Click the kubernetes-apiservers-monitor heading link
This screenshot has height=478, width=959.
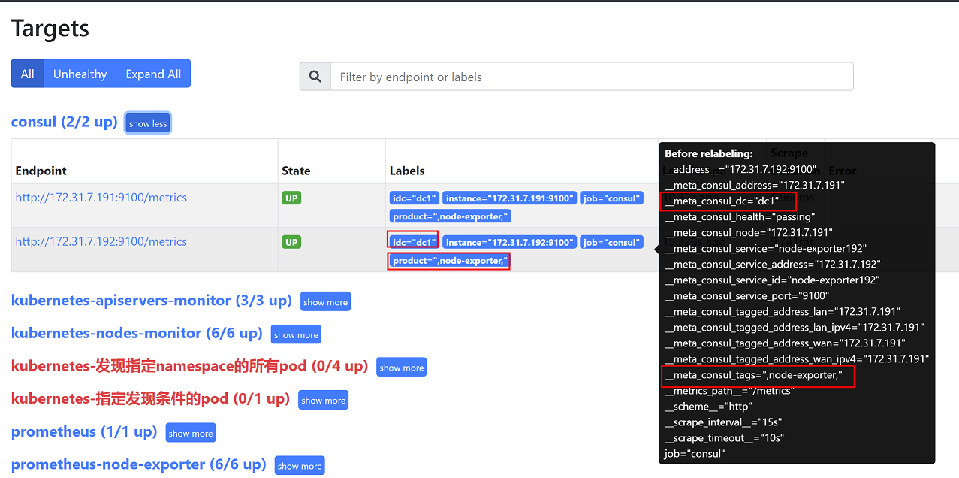151,301
